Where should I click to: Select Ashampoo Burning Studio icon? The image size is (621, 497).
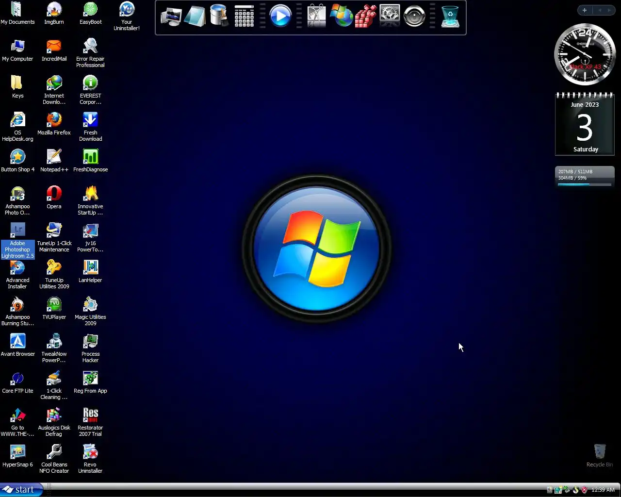pyautogui.click(x=17, y=312)
